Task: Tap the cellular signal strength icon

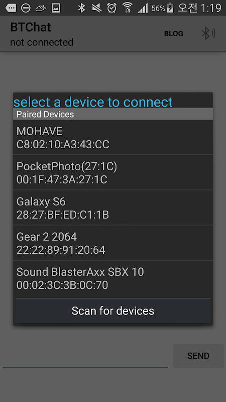Action: [x=143, y=8]
